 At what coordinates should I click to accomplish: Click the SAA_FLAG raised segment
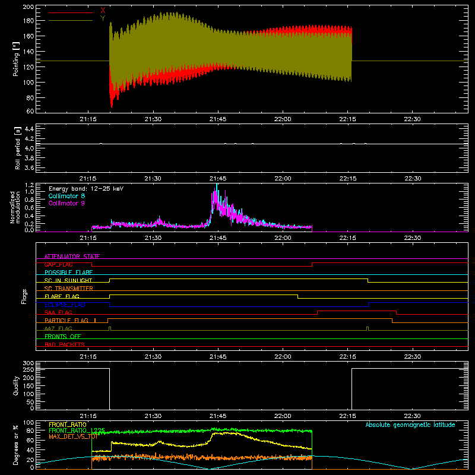pyautogui.click(x=357, y=311)
